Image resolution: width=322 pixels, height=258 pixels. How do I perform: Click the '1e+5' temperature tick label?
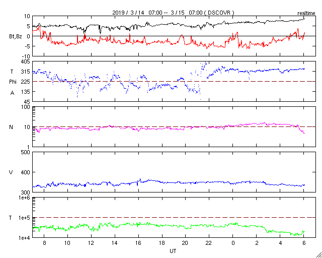pos(25,218)
